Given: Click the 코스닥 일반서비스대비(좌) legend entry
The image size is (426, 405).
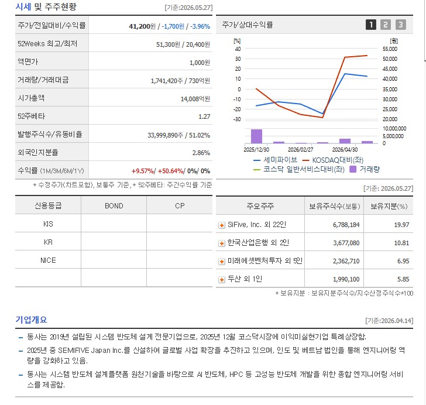Looking at the screenshot, I should pos(299,170).
